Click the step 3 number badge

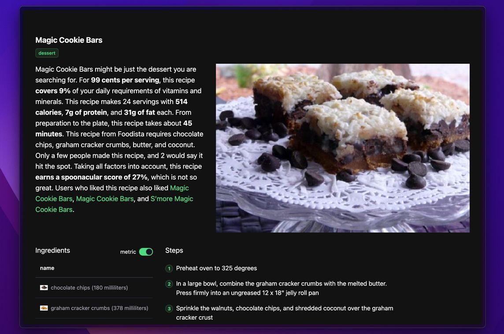tap(169, 308)
